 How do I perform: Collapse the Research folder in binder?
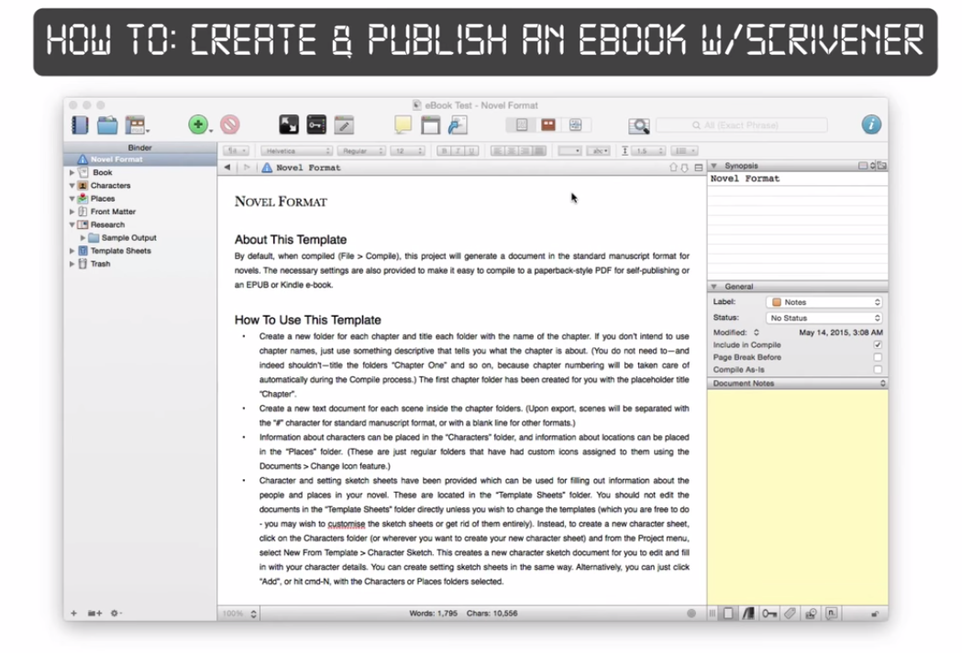pos(72,224)
